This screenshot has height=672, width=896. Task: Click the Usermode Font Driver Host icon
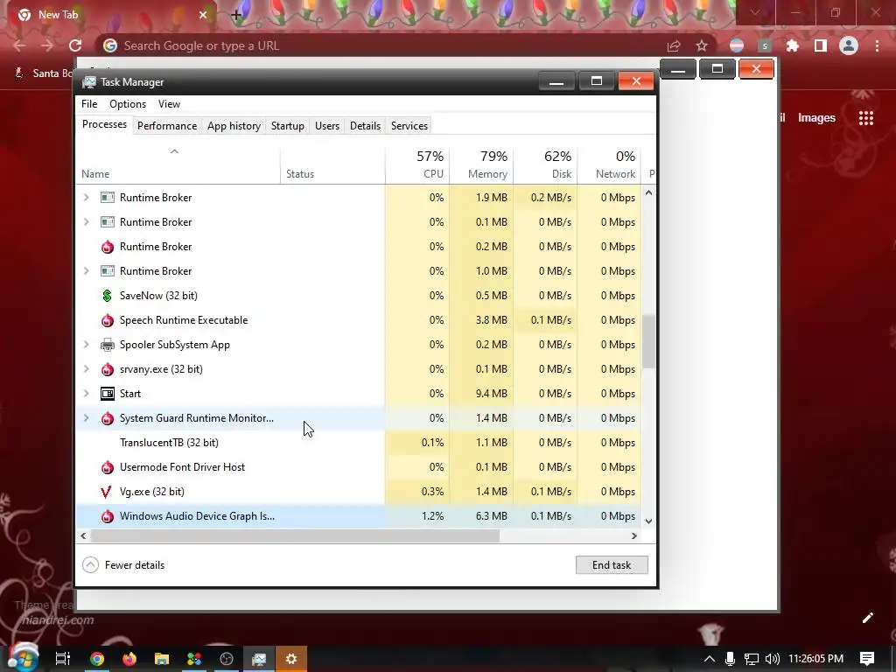(x=107, y=467)
